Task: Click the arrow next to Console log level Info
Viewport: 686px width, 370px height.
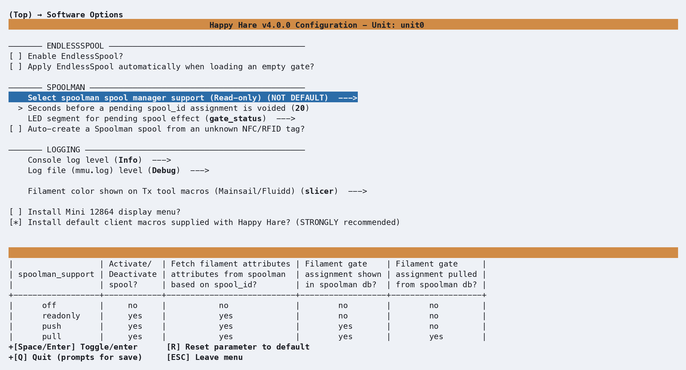Action: pos(162,160)
